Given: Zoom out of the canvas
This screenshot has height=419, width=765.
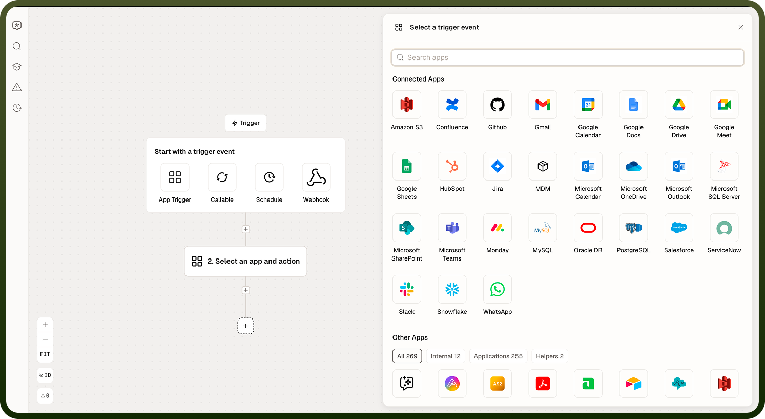Looking at the screenshot, I should 45,340.
